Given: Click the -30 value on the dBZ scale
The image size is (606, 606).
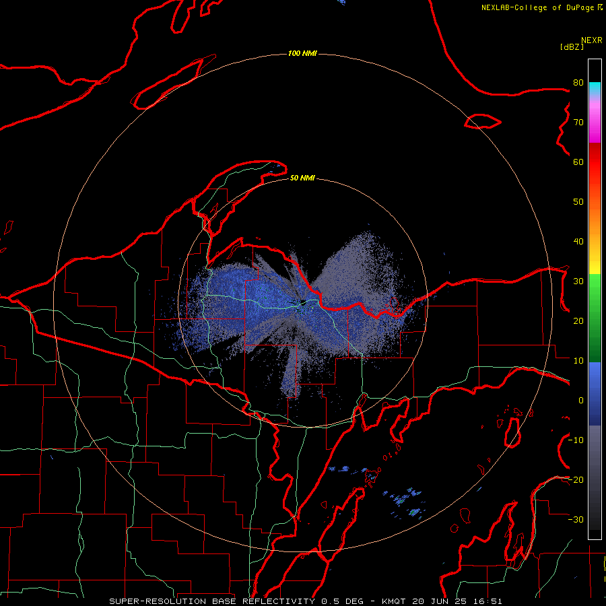Looking at the screenshot, I should (x=576, y=519).
